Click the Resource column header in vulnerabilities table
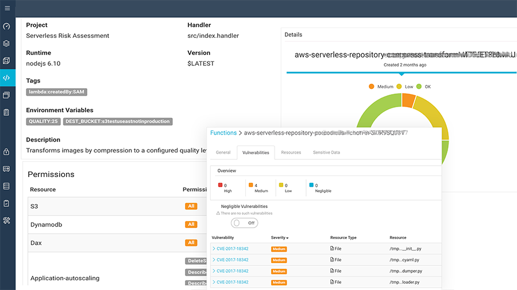 pos(398,238)
